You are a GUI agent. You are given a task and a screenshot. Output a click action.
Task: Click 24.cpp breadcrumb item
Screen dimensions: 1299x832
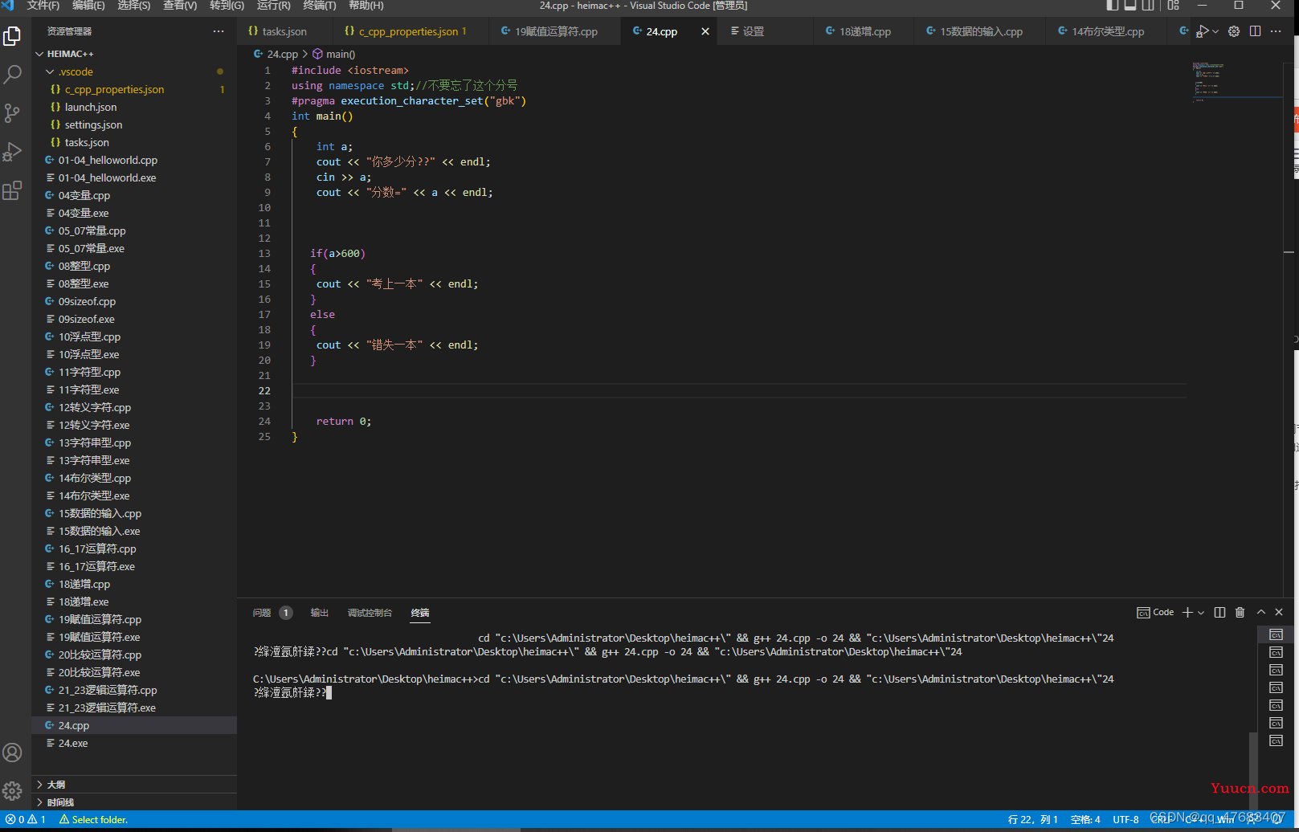pyautogui.click(x=276, y=54)
